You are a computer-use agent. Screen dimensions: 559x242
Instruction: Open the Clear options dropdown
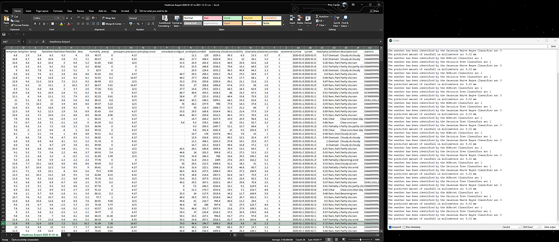(325, 25)
